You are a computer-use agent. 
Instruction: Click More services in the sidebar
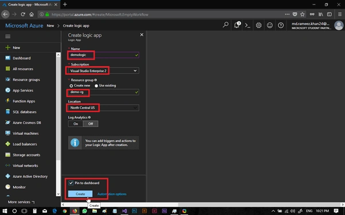[x=21, y=202]
